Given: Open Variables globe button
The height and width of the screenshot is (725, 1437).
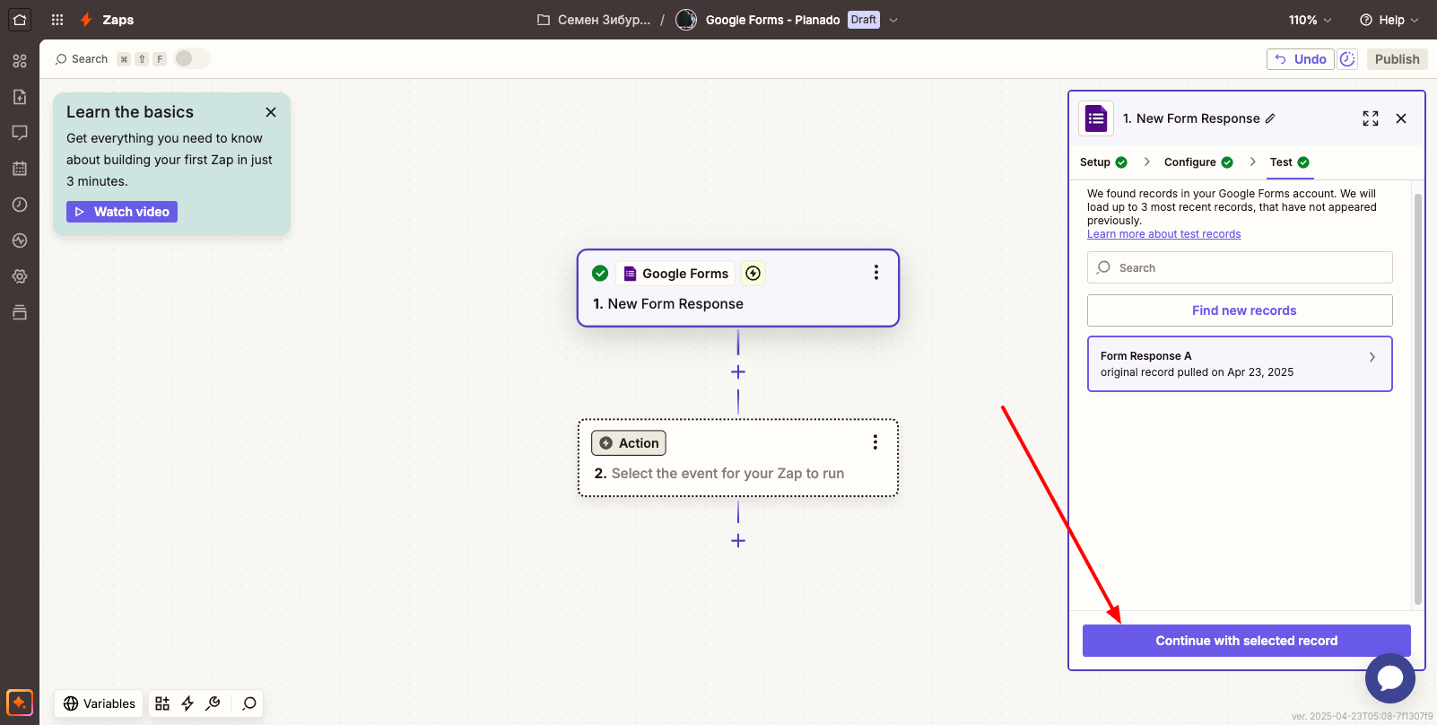Looking at the screenshot, I should pos(99,703).
